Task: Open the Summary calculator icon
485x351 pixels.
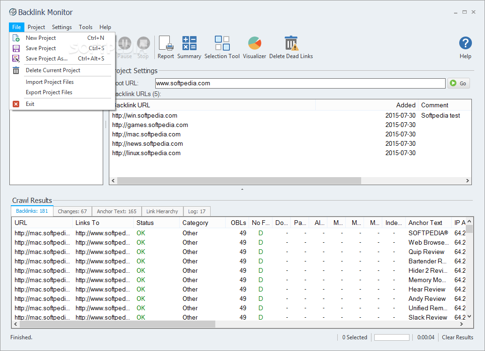Action: (189, 47)
